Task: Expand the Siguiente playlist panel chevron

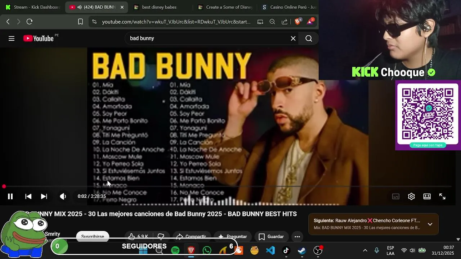Action: click(x=430, y=224)
